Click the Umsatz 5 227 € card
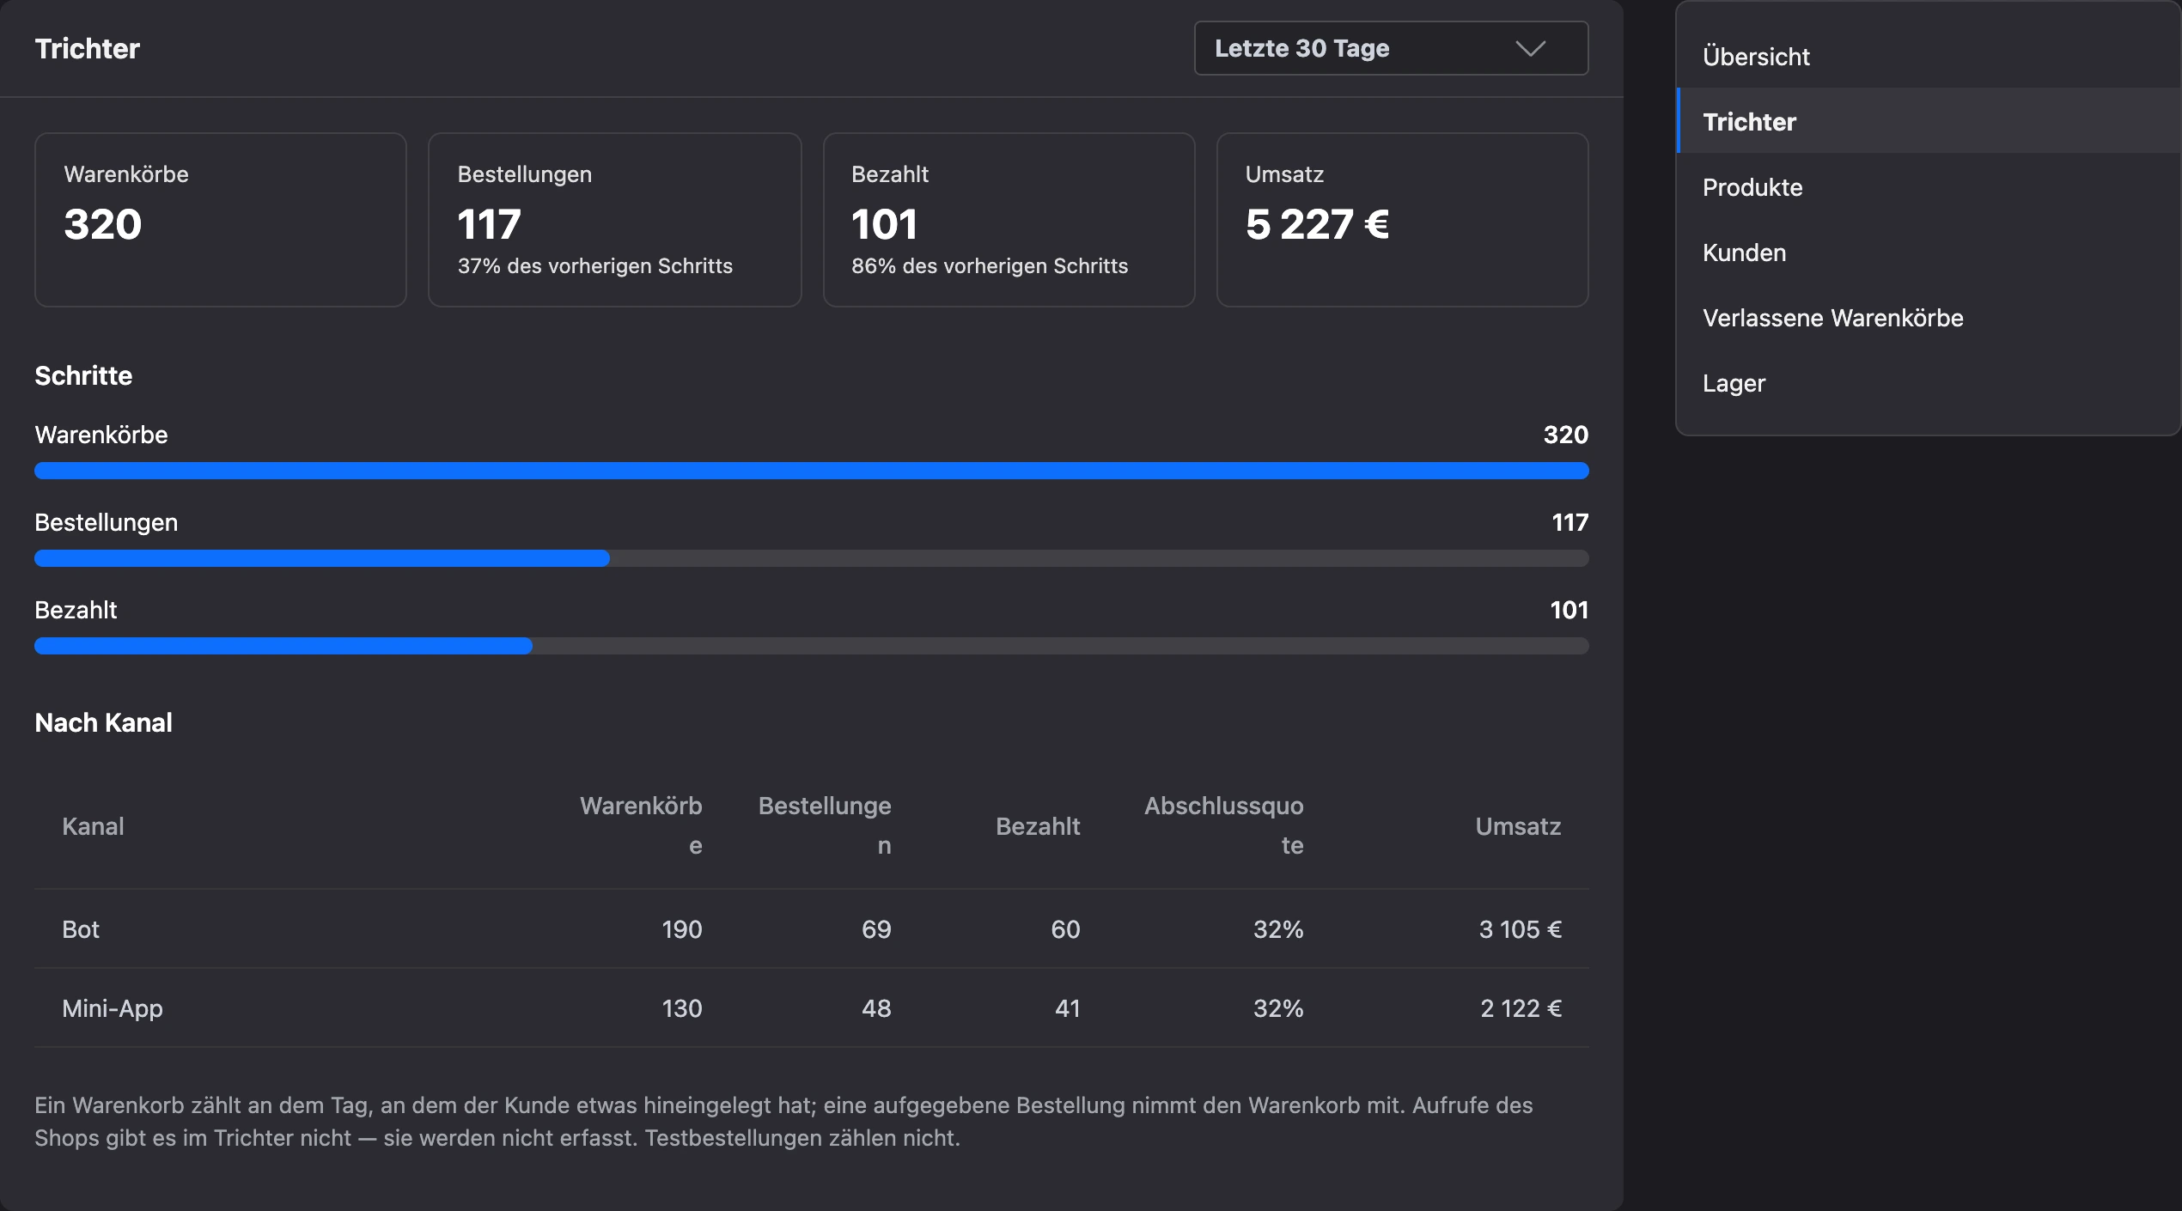Image resolution: width=2182 pixels, height=1211 pixels. click(x=1403, y=220)
